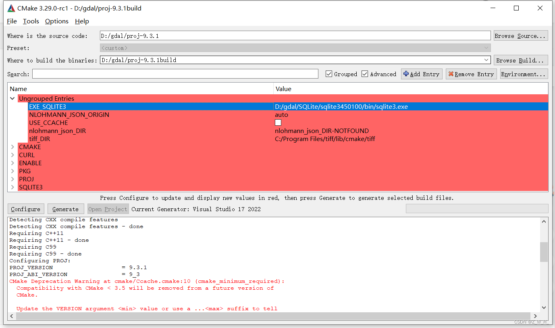
Task: Select the EXE_SQLITE3 entry
Action: point(48,106)
